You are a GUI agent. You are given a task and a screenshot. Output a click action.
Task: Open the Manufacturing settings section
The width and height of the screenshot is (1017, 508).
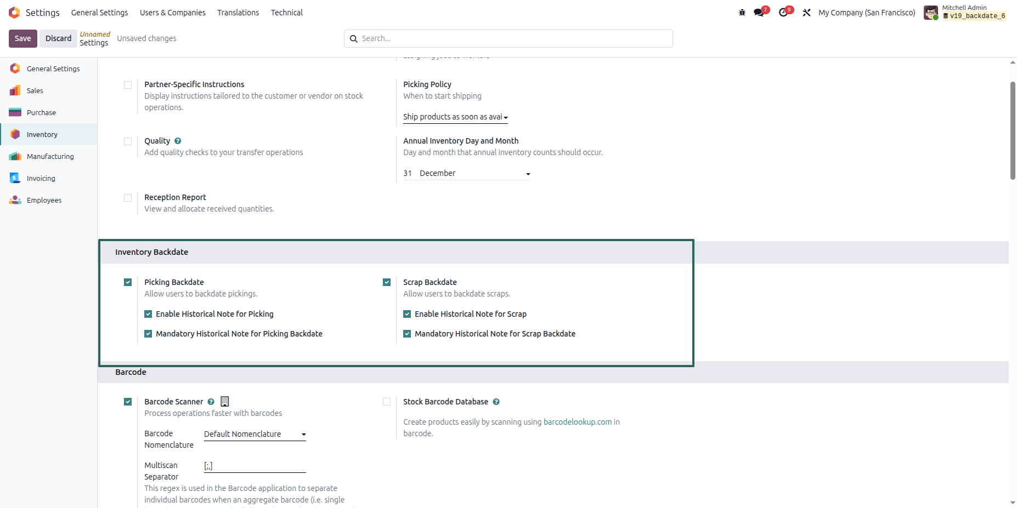click(x=49, y=156)
